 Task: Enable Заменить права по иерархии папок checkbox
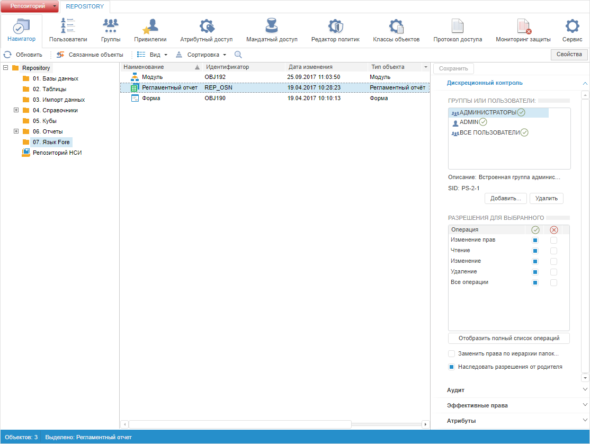[452, 354]
